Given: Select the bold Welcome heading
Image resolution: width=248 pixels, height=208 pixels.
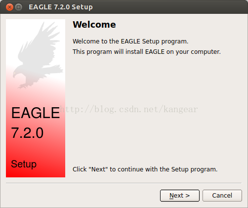Looking at the screenshot, I should pyautogui.click(x=94, y=25).
